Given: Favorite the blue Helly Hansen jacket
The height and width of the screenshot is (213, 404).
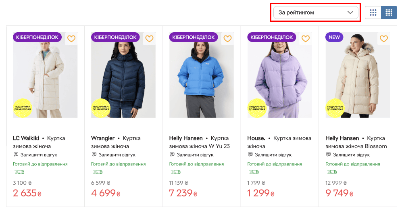Looking at the screenshot, I should pos(227,39).
